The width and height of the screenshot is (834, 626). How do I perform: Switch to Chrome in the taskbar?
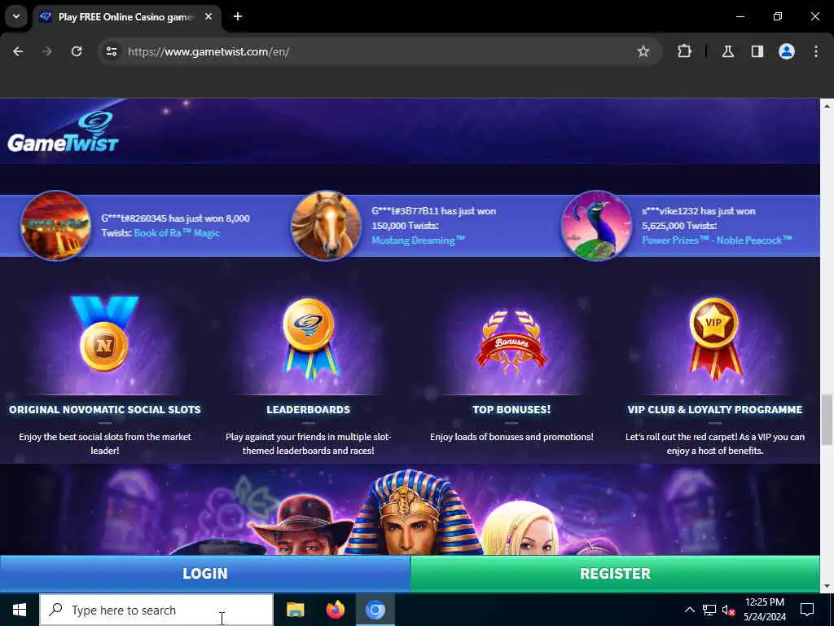point(375,610)
